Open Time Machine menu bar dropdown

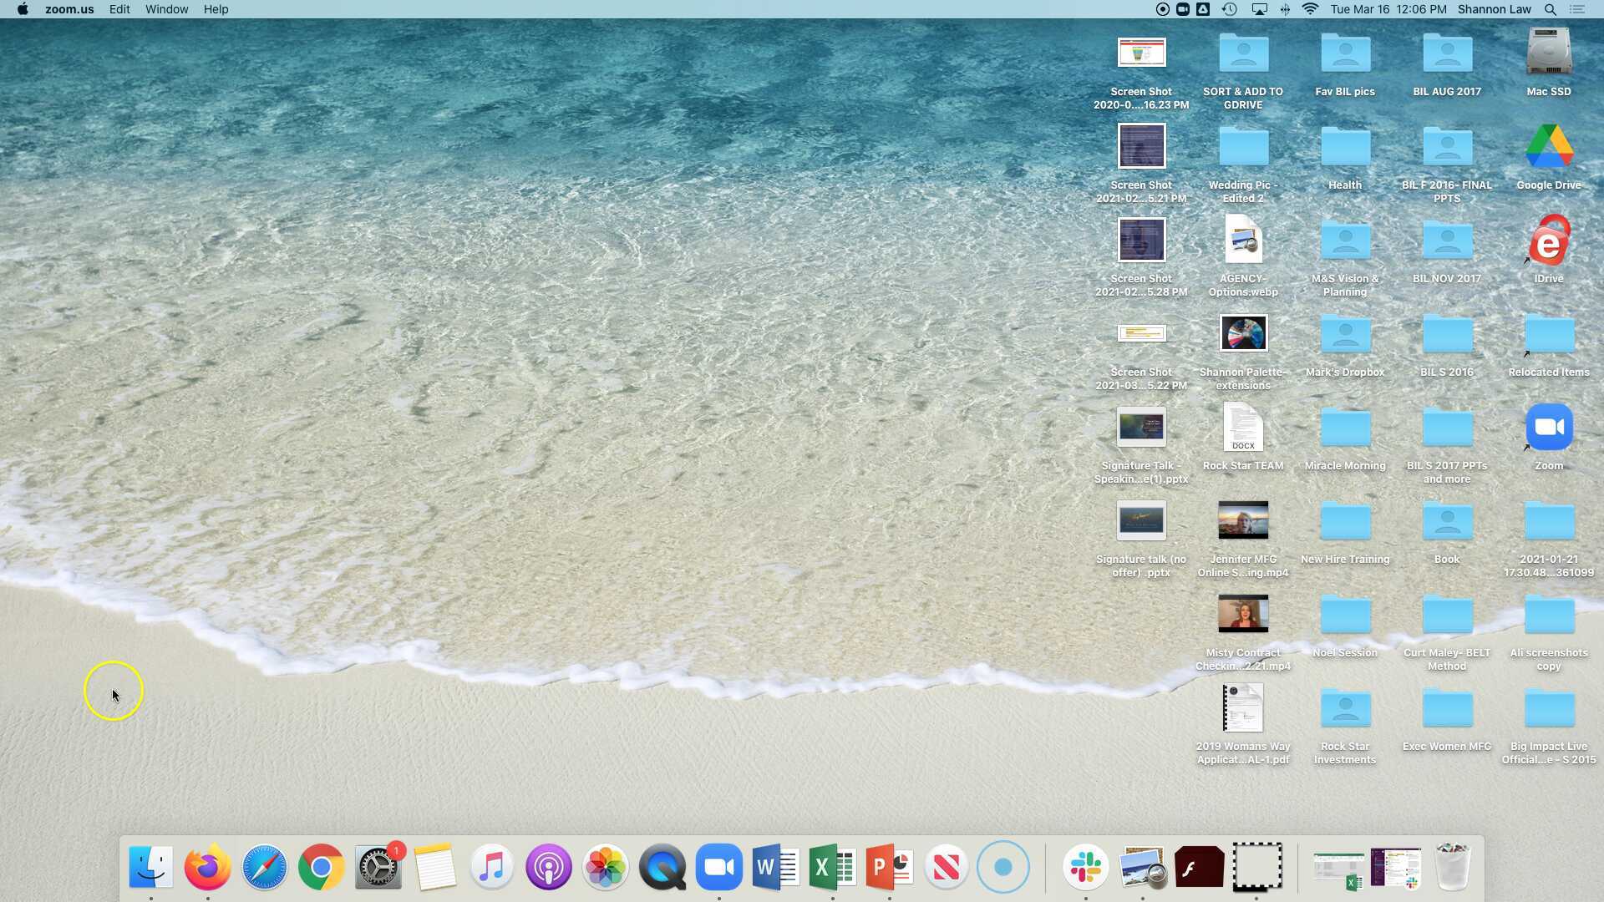tap(1229, 9)
